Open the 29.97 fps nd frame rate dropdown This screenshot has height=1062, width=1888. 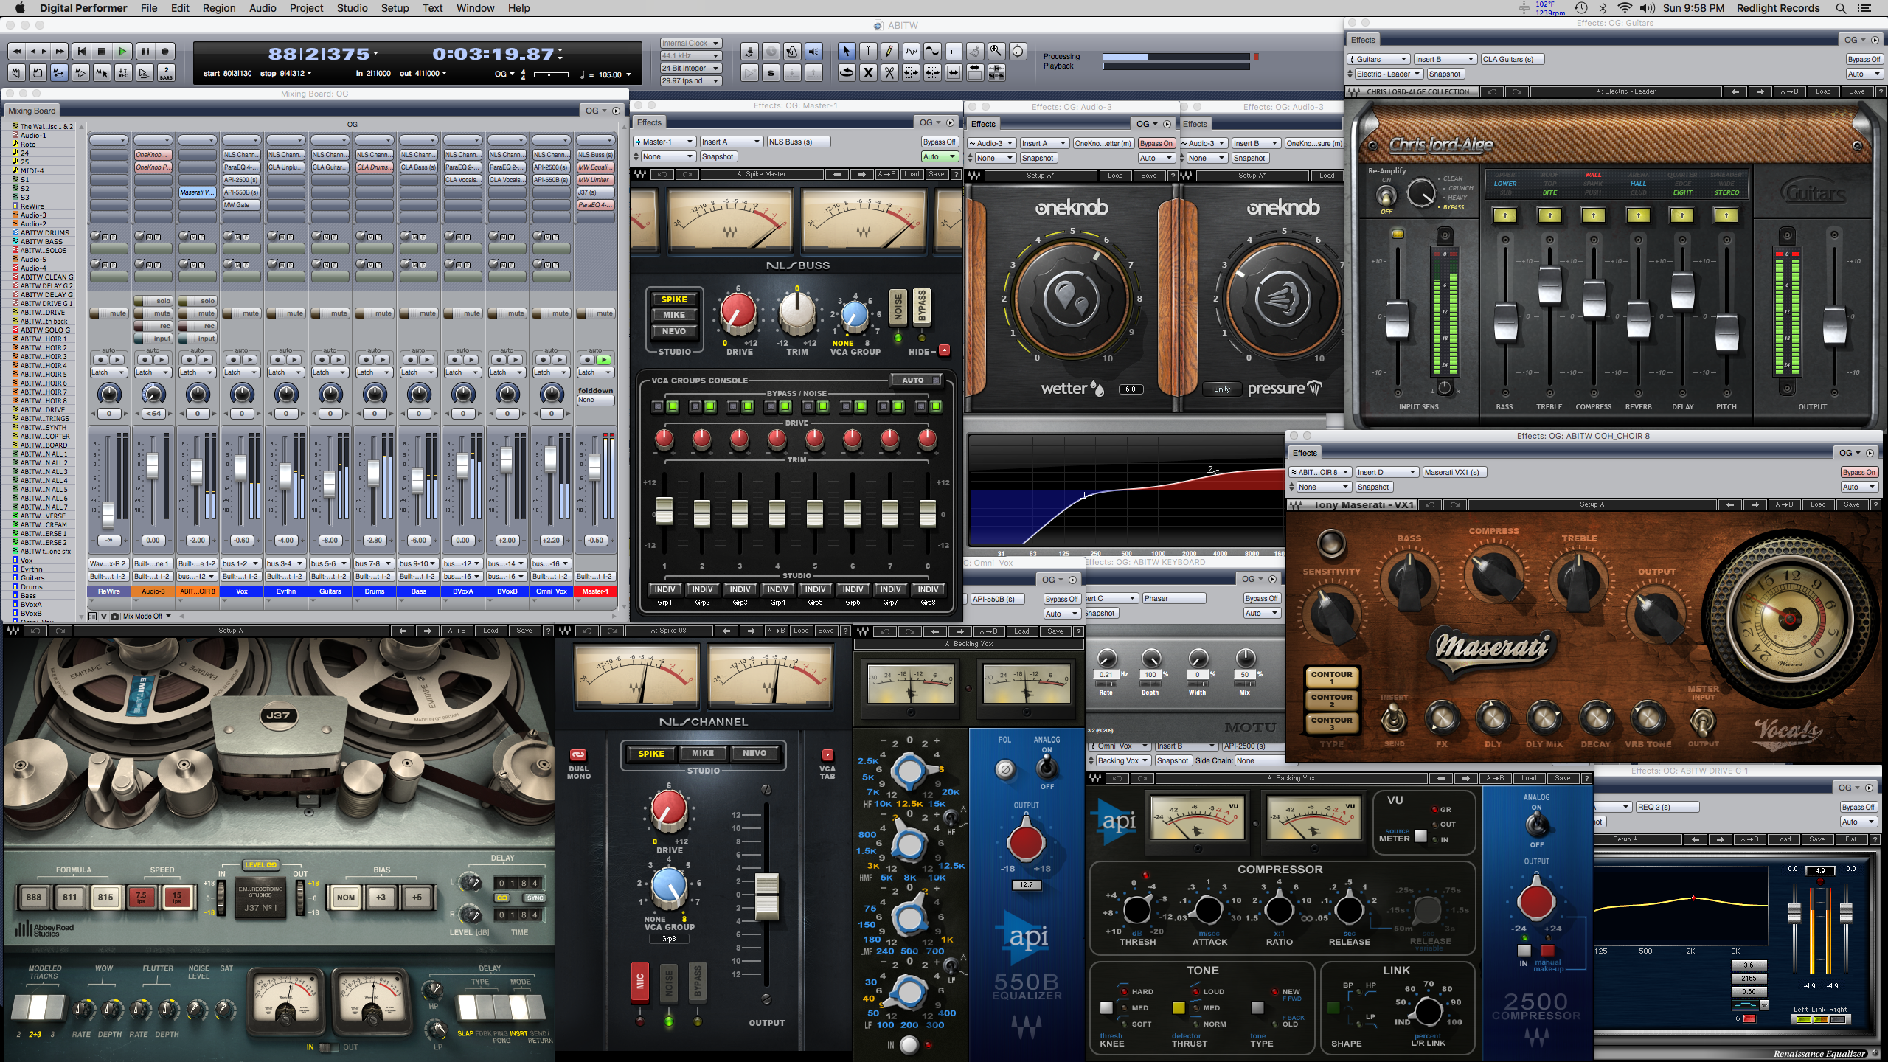coord(690,80)
